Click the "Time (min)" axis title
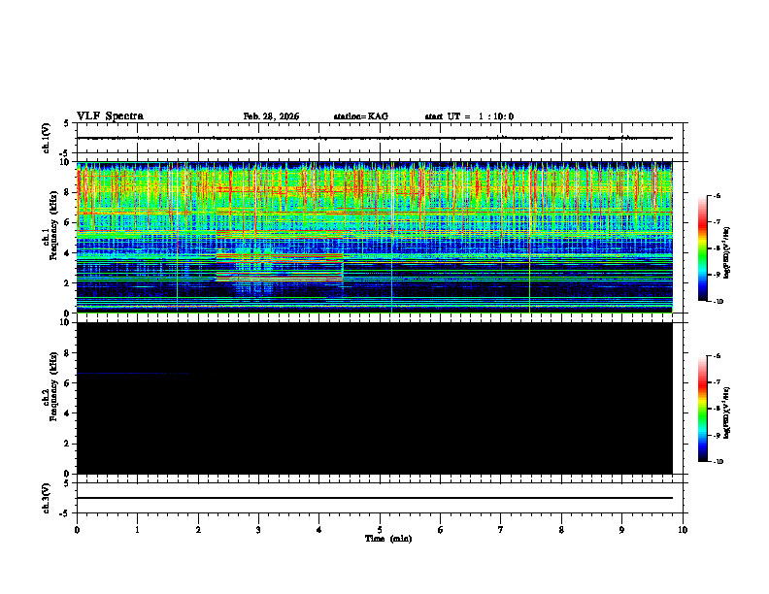 coord(388,539)
